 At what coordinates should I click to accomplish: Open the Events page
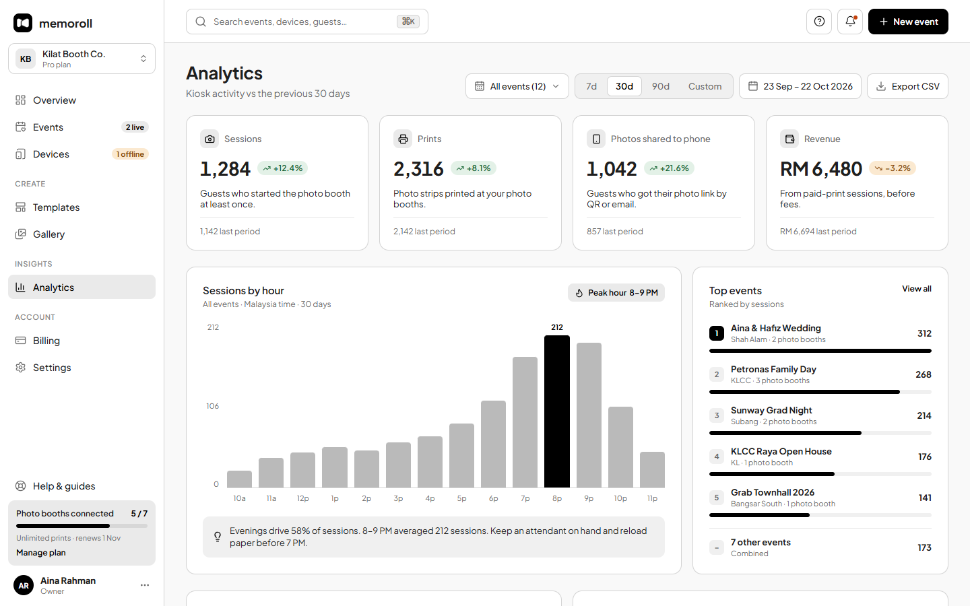pos(82,127)
